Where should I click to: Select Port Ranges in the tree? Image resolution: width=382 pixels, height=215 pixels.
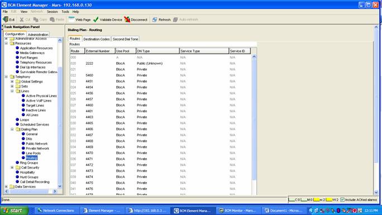click(x=28, y=58)
